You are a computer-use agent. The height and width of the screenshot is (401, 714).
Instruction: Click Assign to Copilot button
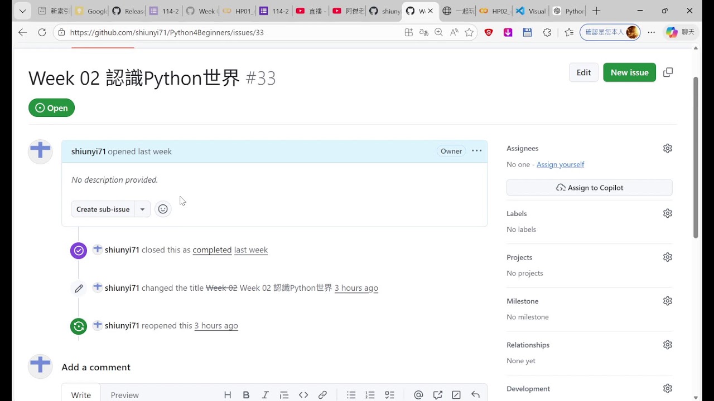[x=590, y=188]
